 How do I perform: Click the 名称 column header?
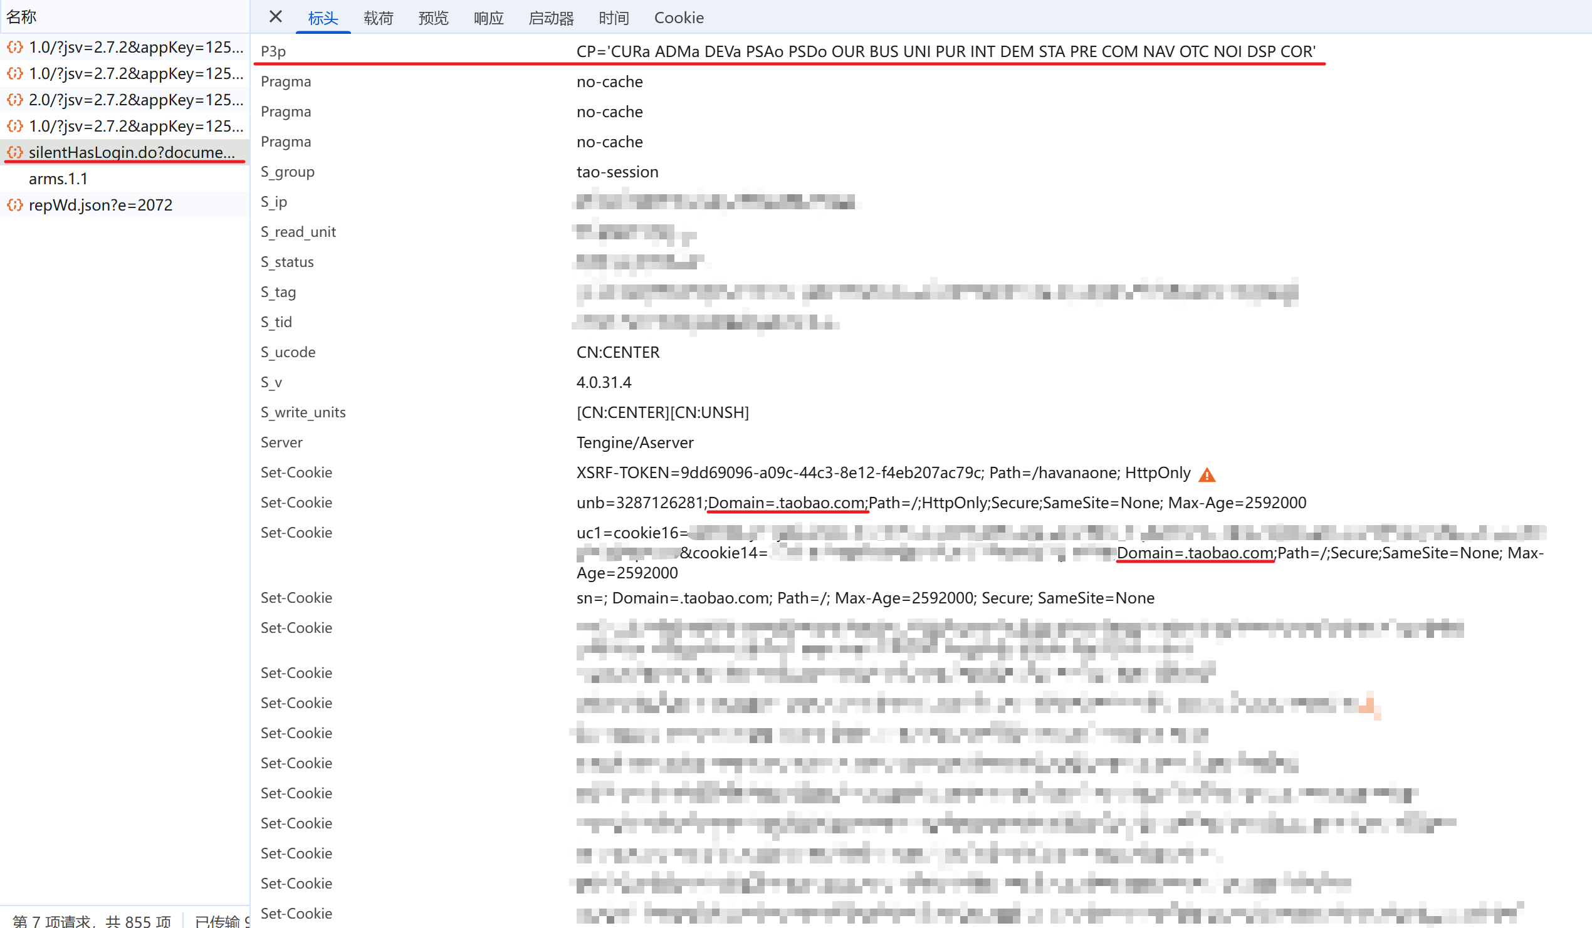point(21,17)
